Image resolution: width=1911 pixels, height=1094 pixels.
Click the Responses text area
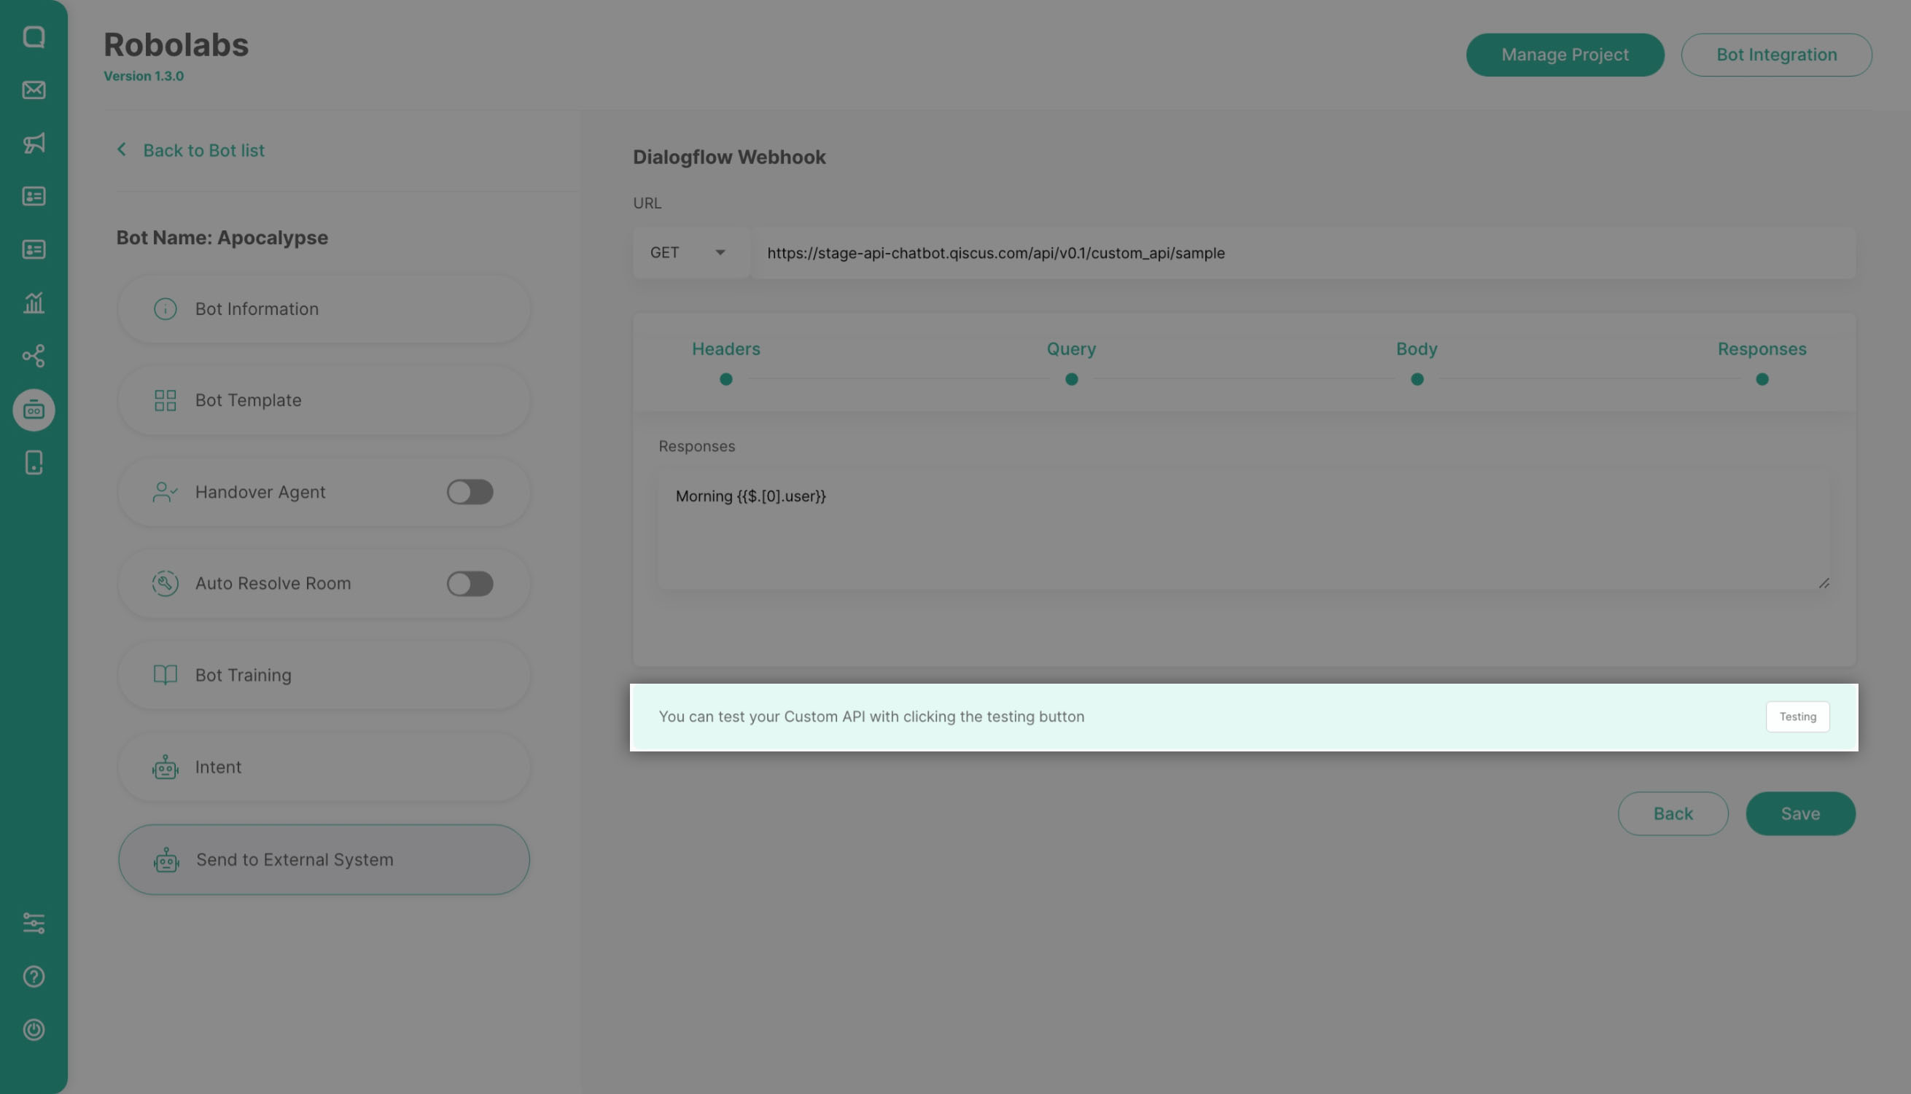pos(1243,531)
